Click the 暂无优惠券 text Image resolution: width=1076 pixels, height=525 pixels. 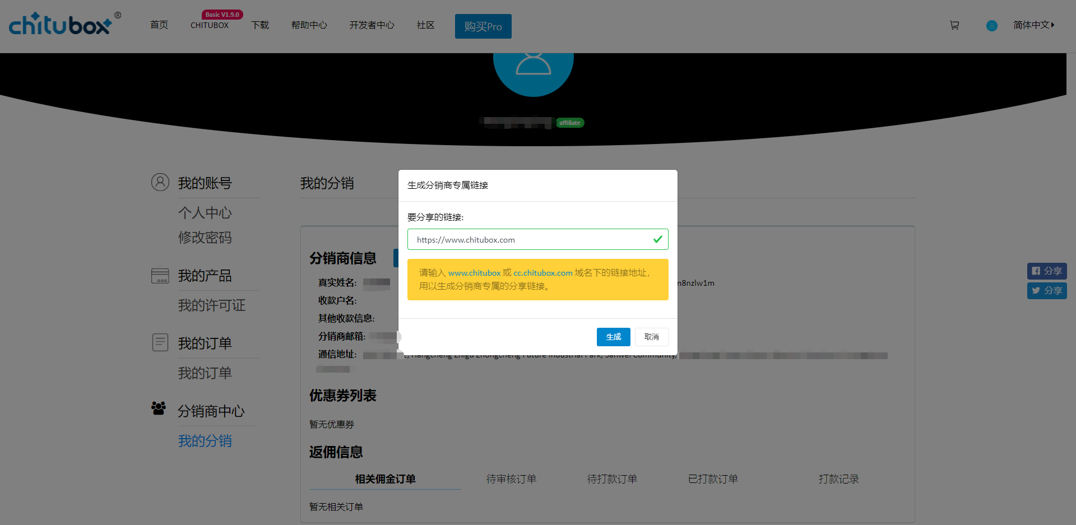332,425
